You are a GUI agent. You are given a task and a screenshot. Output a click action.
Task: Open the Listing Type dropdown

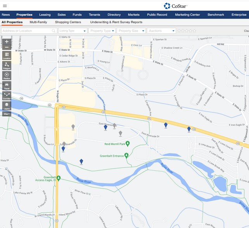pos(73,31)
